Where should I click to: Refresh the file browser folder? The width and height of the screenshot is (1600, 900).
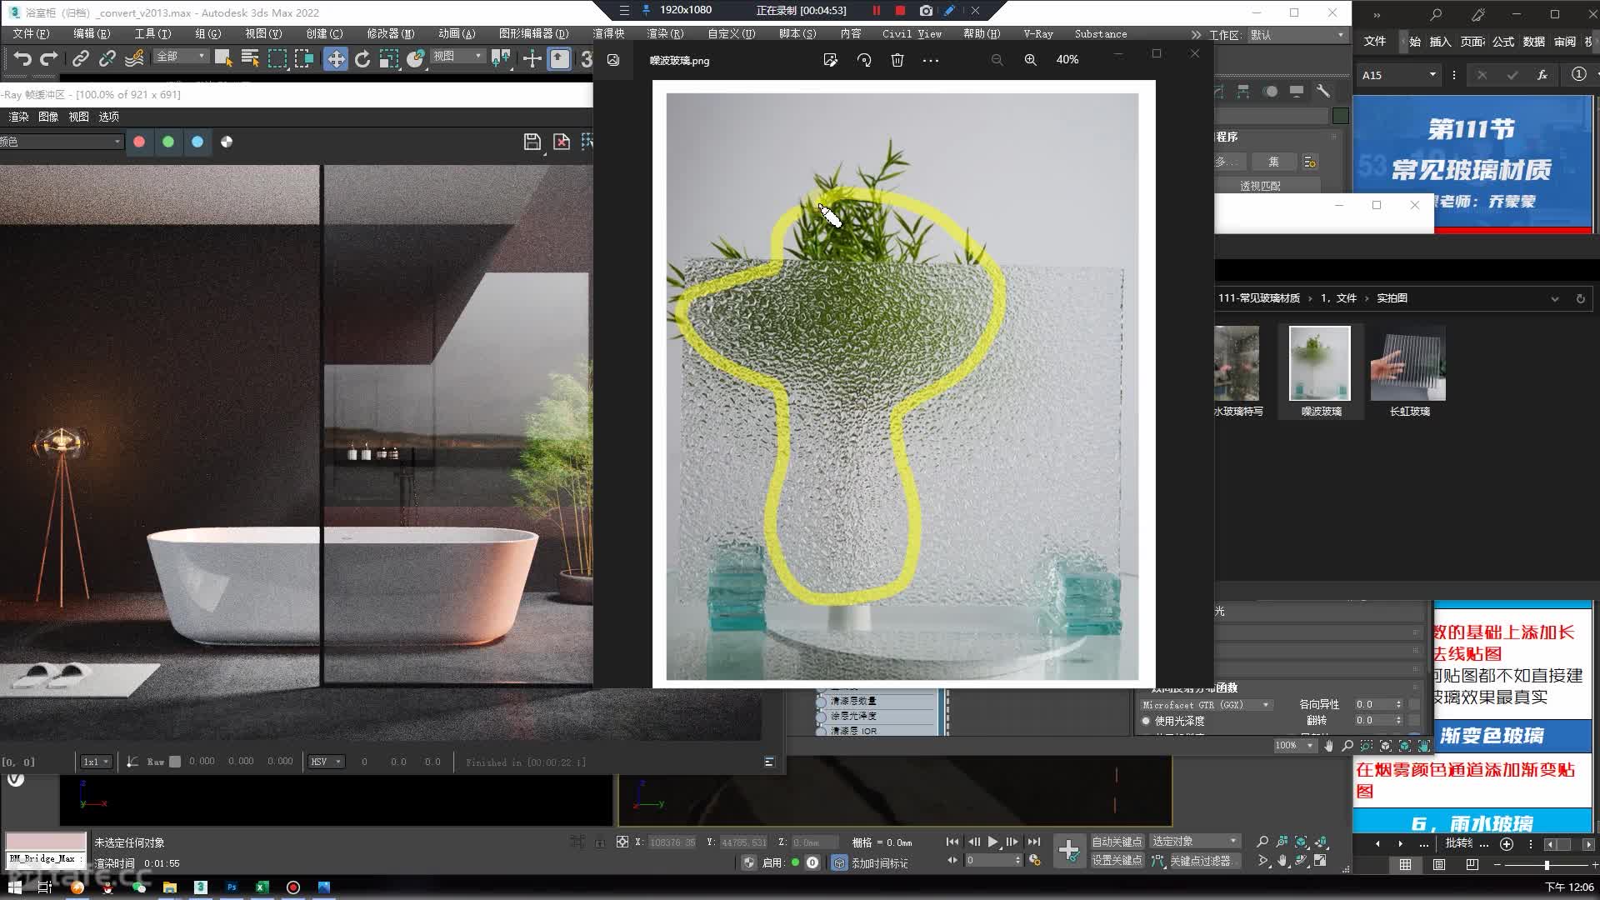1580,298
